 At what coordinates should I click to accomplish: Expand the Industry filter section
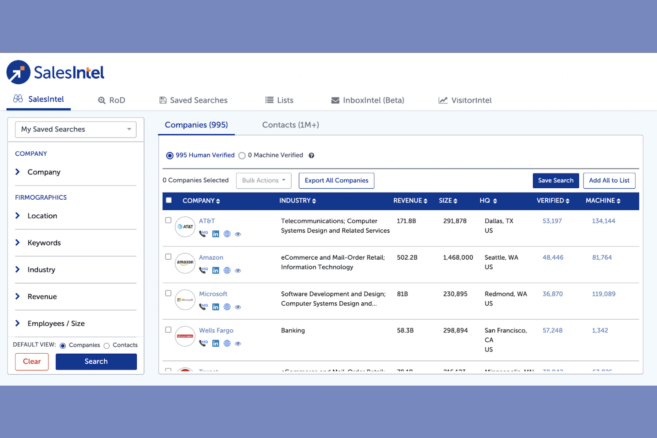pyautogui.click(x=41, y=269)
